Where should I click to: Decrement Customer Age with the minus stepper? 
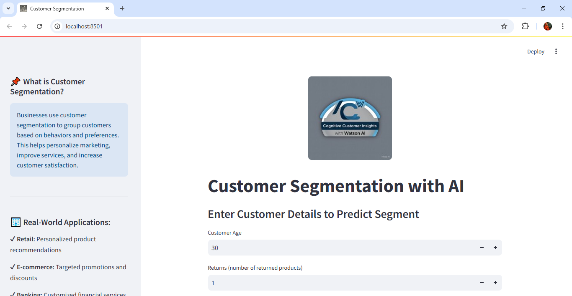482,248
